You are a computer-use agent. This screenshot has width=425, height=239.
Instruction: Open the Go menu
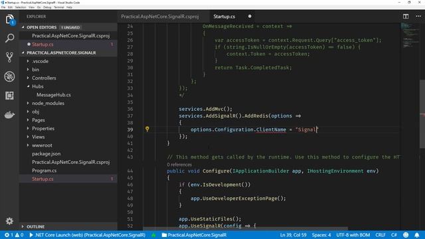pyautogui.click(x=39, y=7)
